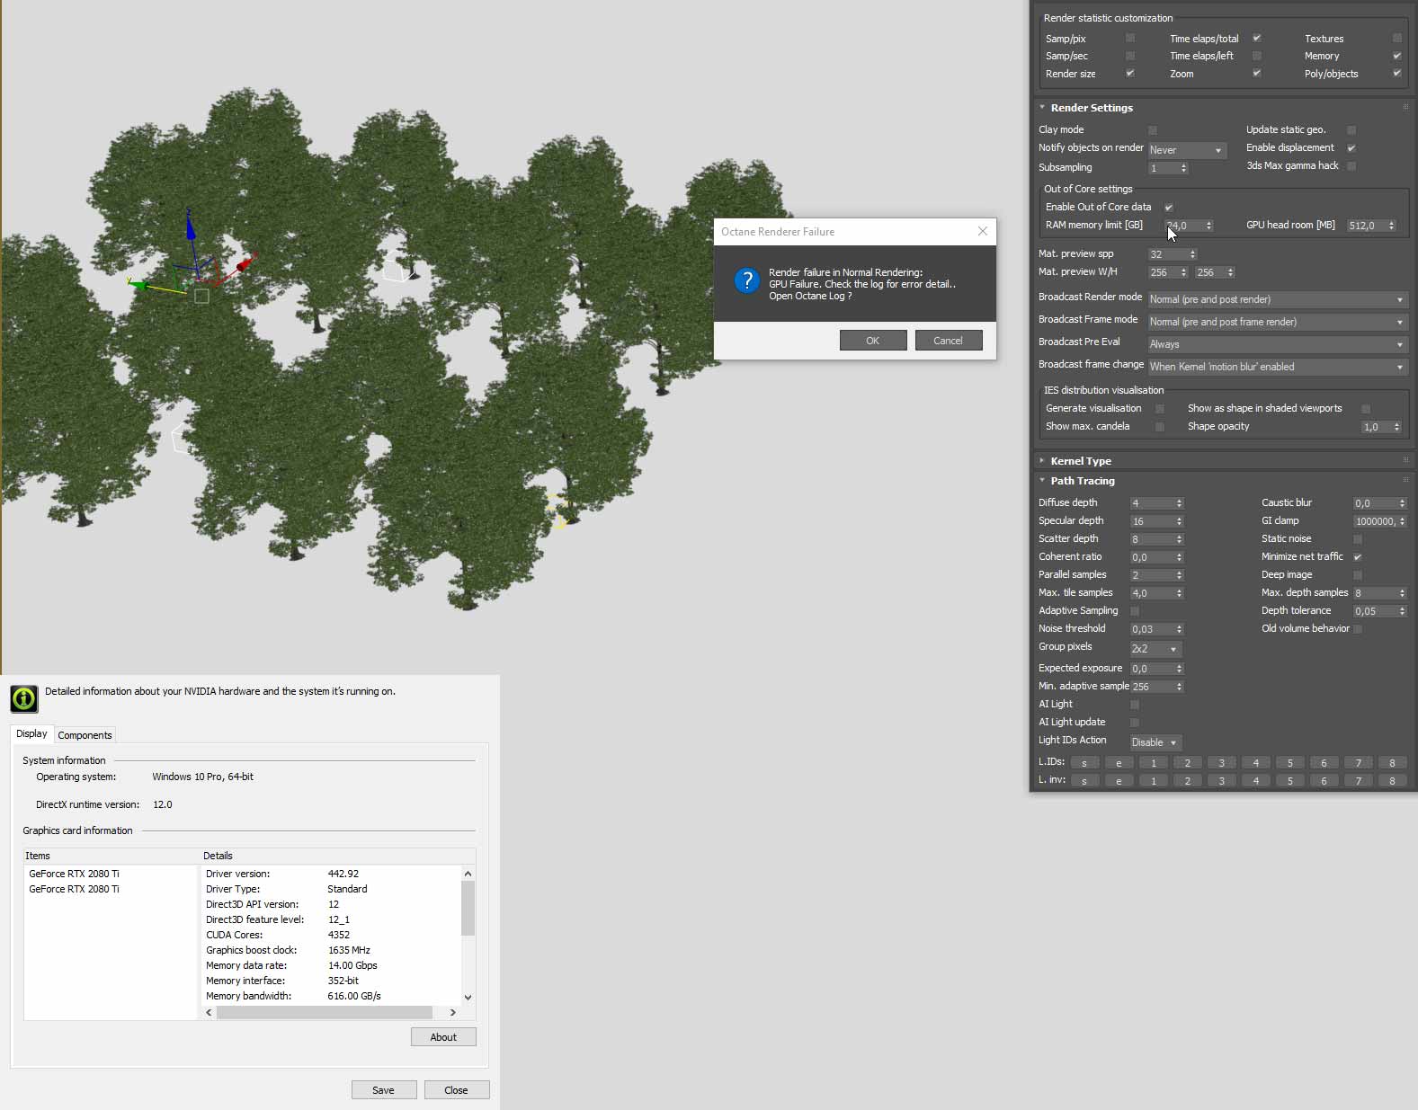1418x1110 pixels.
Task: Open the Broadcast frame change dropdown
Action: [1278, 367]
